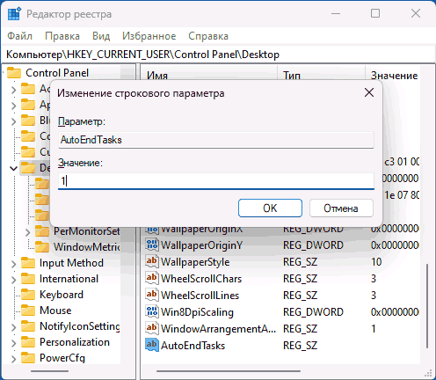Click REG_DWORD type of WallpaperOriginY

(x=313, y=245)
